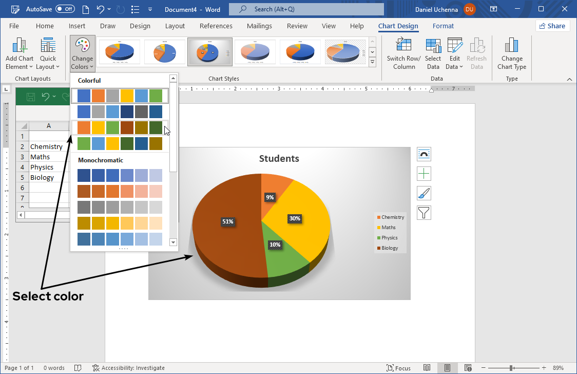Open the Chart Elements plus icon
The height and width of the screenshot is (374, 577).
click(424, 174)
